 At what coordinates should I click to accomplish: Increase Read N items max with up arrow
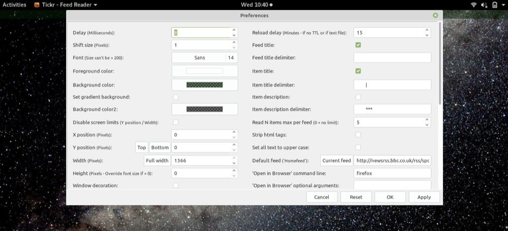coord(427,120)
